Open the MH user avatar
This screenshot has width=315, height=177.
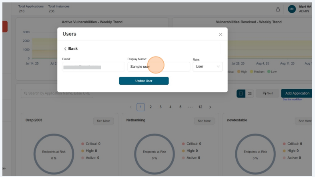[292, 9]
